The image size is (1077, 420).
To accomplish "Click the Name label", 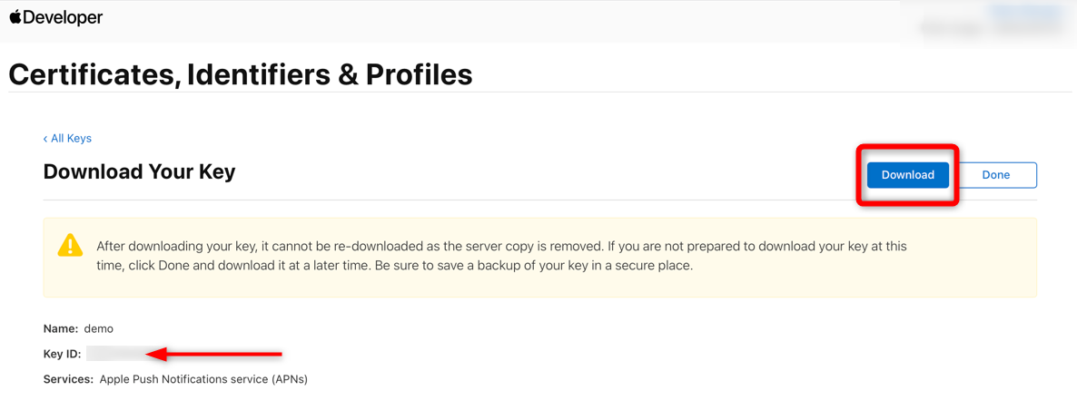I will pos(61,328).
